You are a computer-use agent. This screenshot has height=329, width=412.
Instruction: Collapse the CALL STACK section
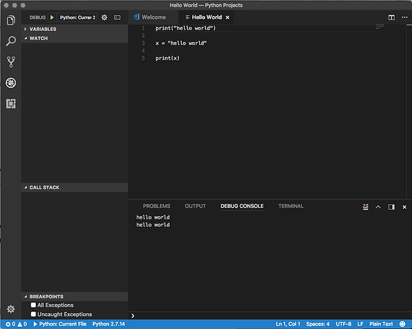pyautogui.click(x=75, y=187)
